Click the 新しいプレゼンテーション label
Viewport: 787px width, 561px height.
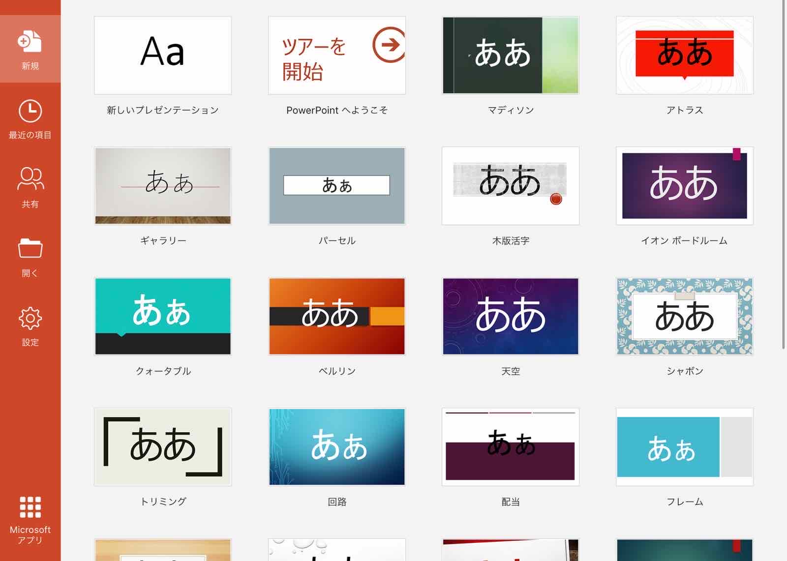pos(163,110)
